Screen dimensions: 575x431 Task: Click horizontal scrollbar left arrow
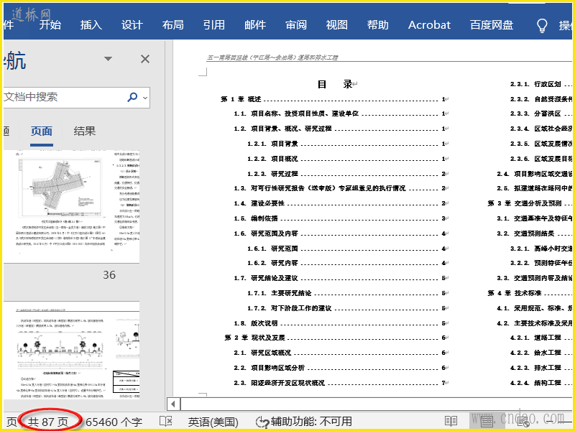tap(173, 404)
